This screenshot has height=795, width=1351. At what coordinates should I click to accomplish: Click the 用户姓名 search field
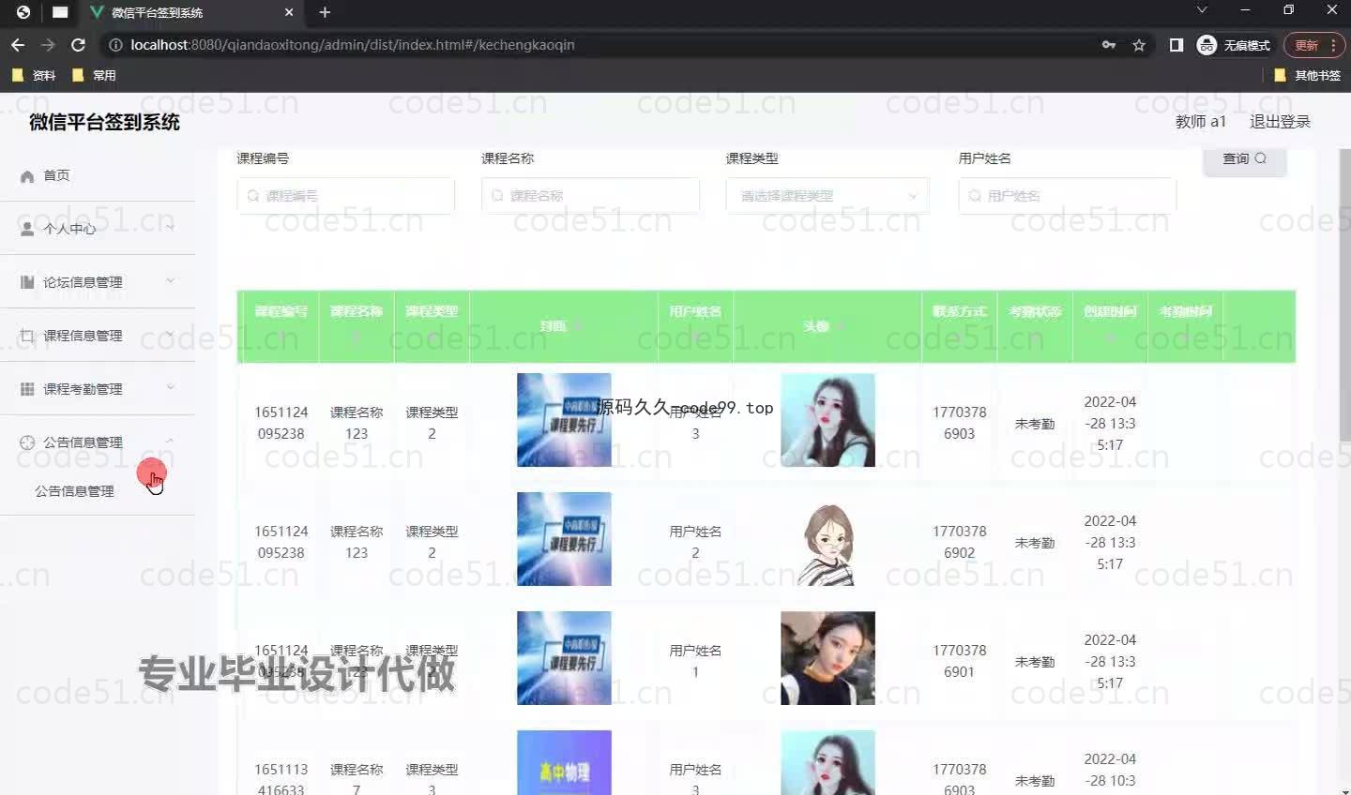tap(1067, 196)
